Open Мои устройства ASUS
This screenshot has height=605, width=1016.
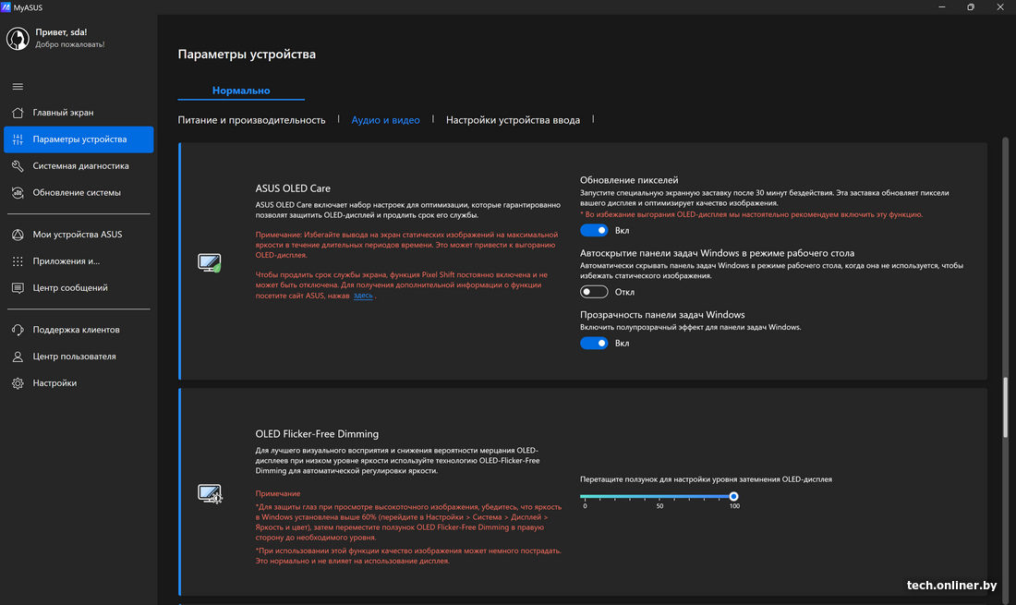(x=79, y=235)
